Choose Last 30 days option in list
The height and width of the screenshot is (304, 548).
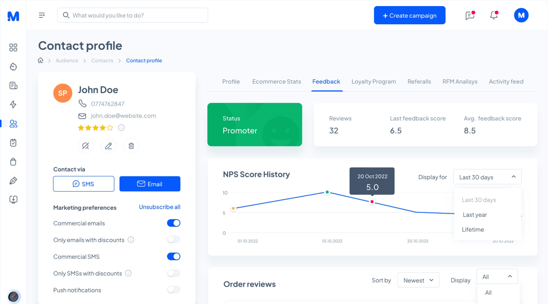coord(479,200)
